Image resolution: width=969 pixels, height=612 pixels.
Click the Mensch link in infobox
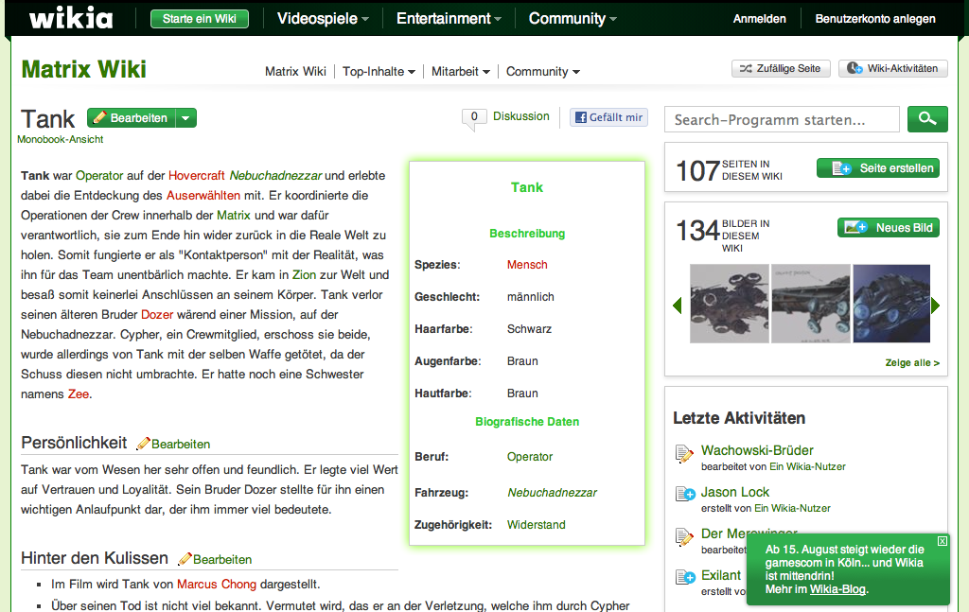527,264
